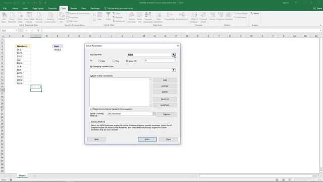Click the Options button in Solver
323x182 pixels.
coord(167,114)
